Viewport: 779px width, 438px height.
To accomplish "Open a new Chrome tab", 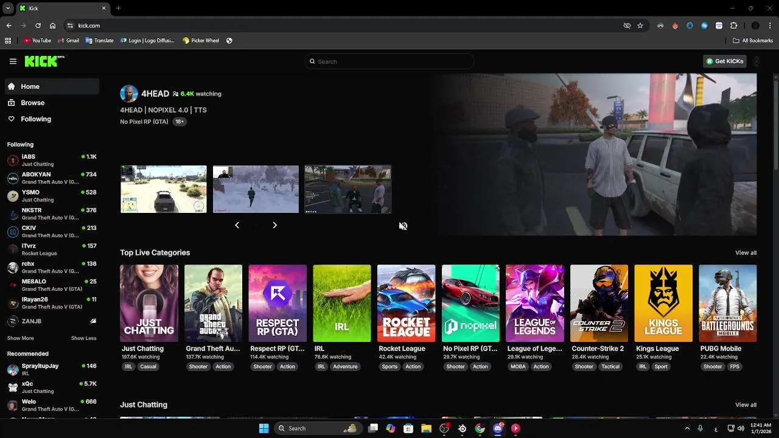I will [x=118, y=9].
